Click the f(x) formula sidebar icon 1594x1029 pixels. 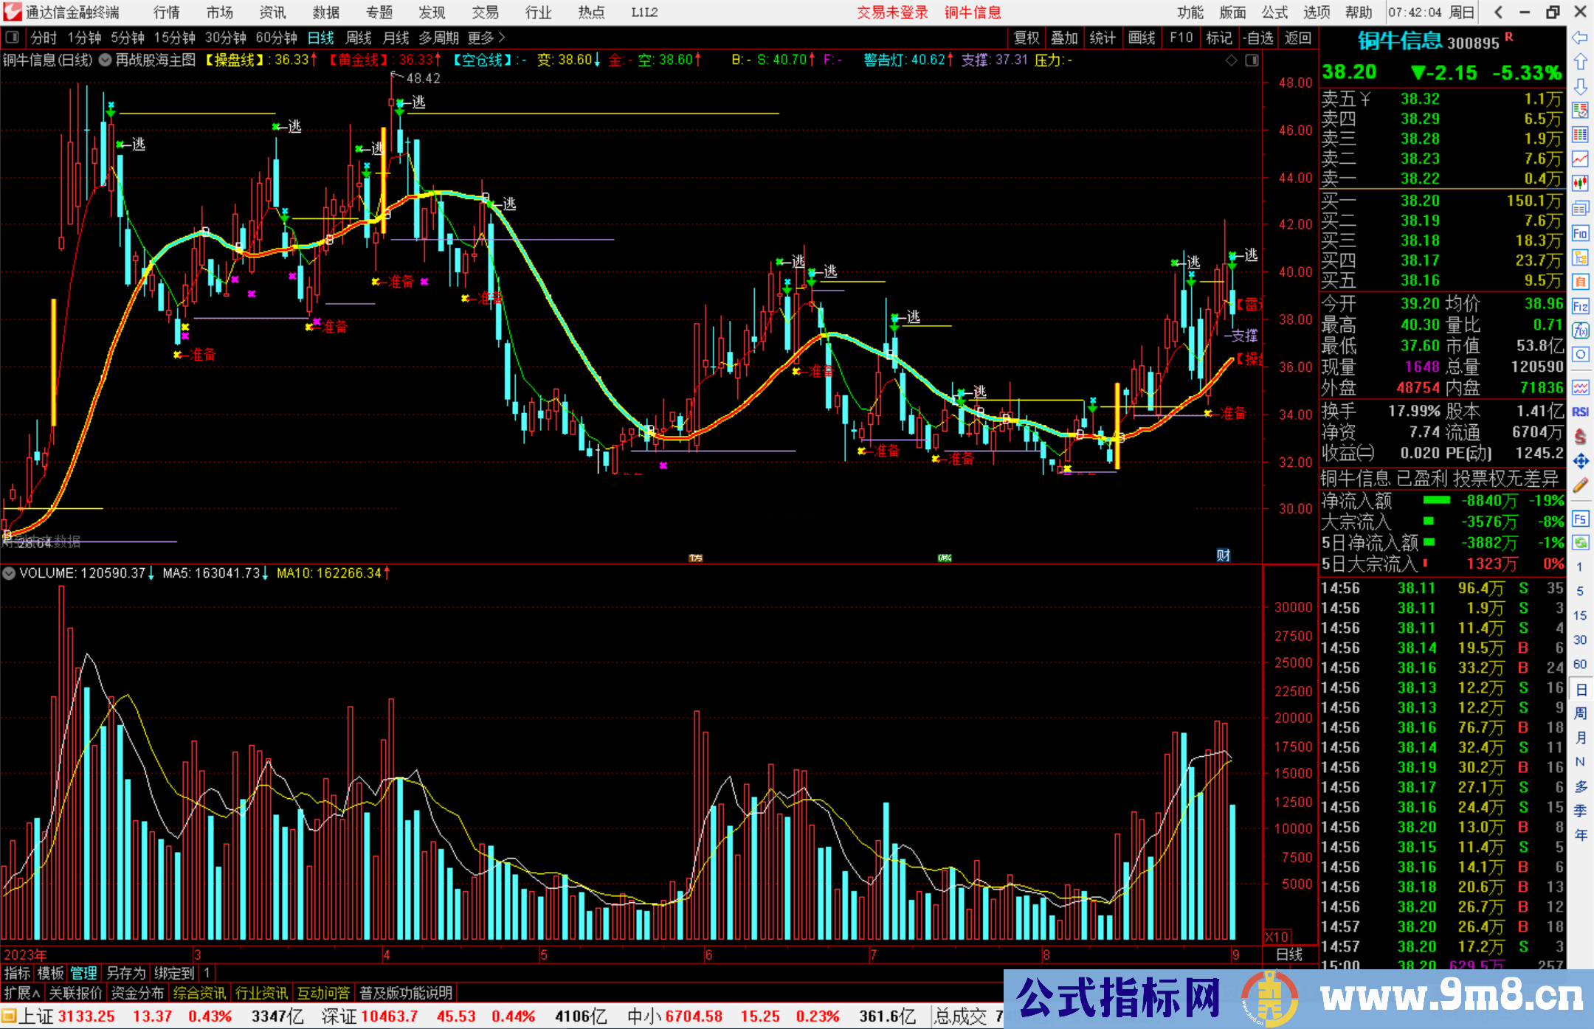pyautogui.click(x=1580, y=330)
